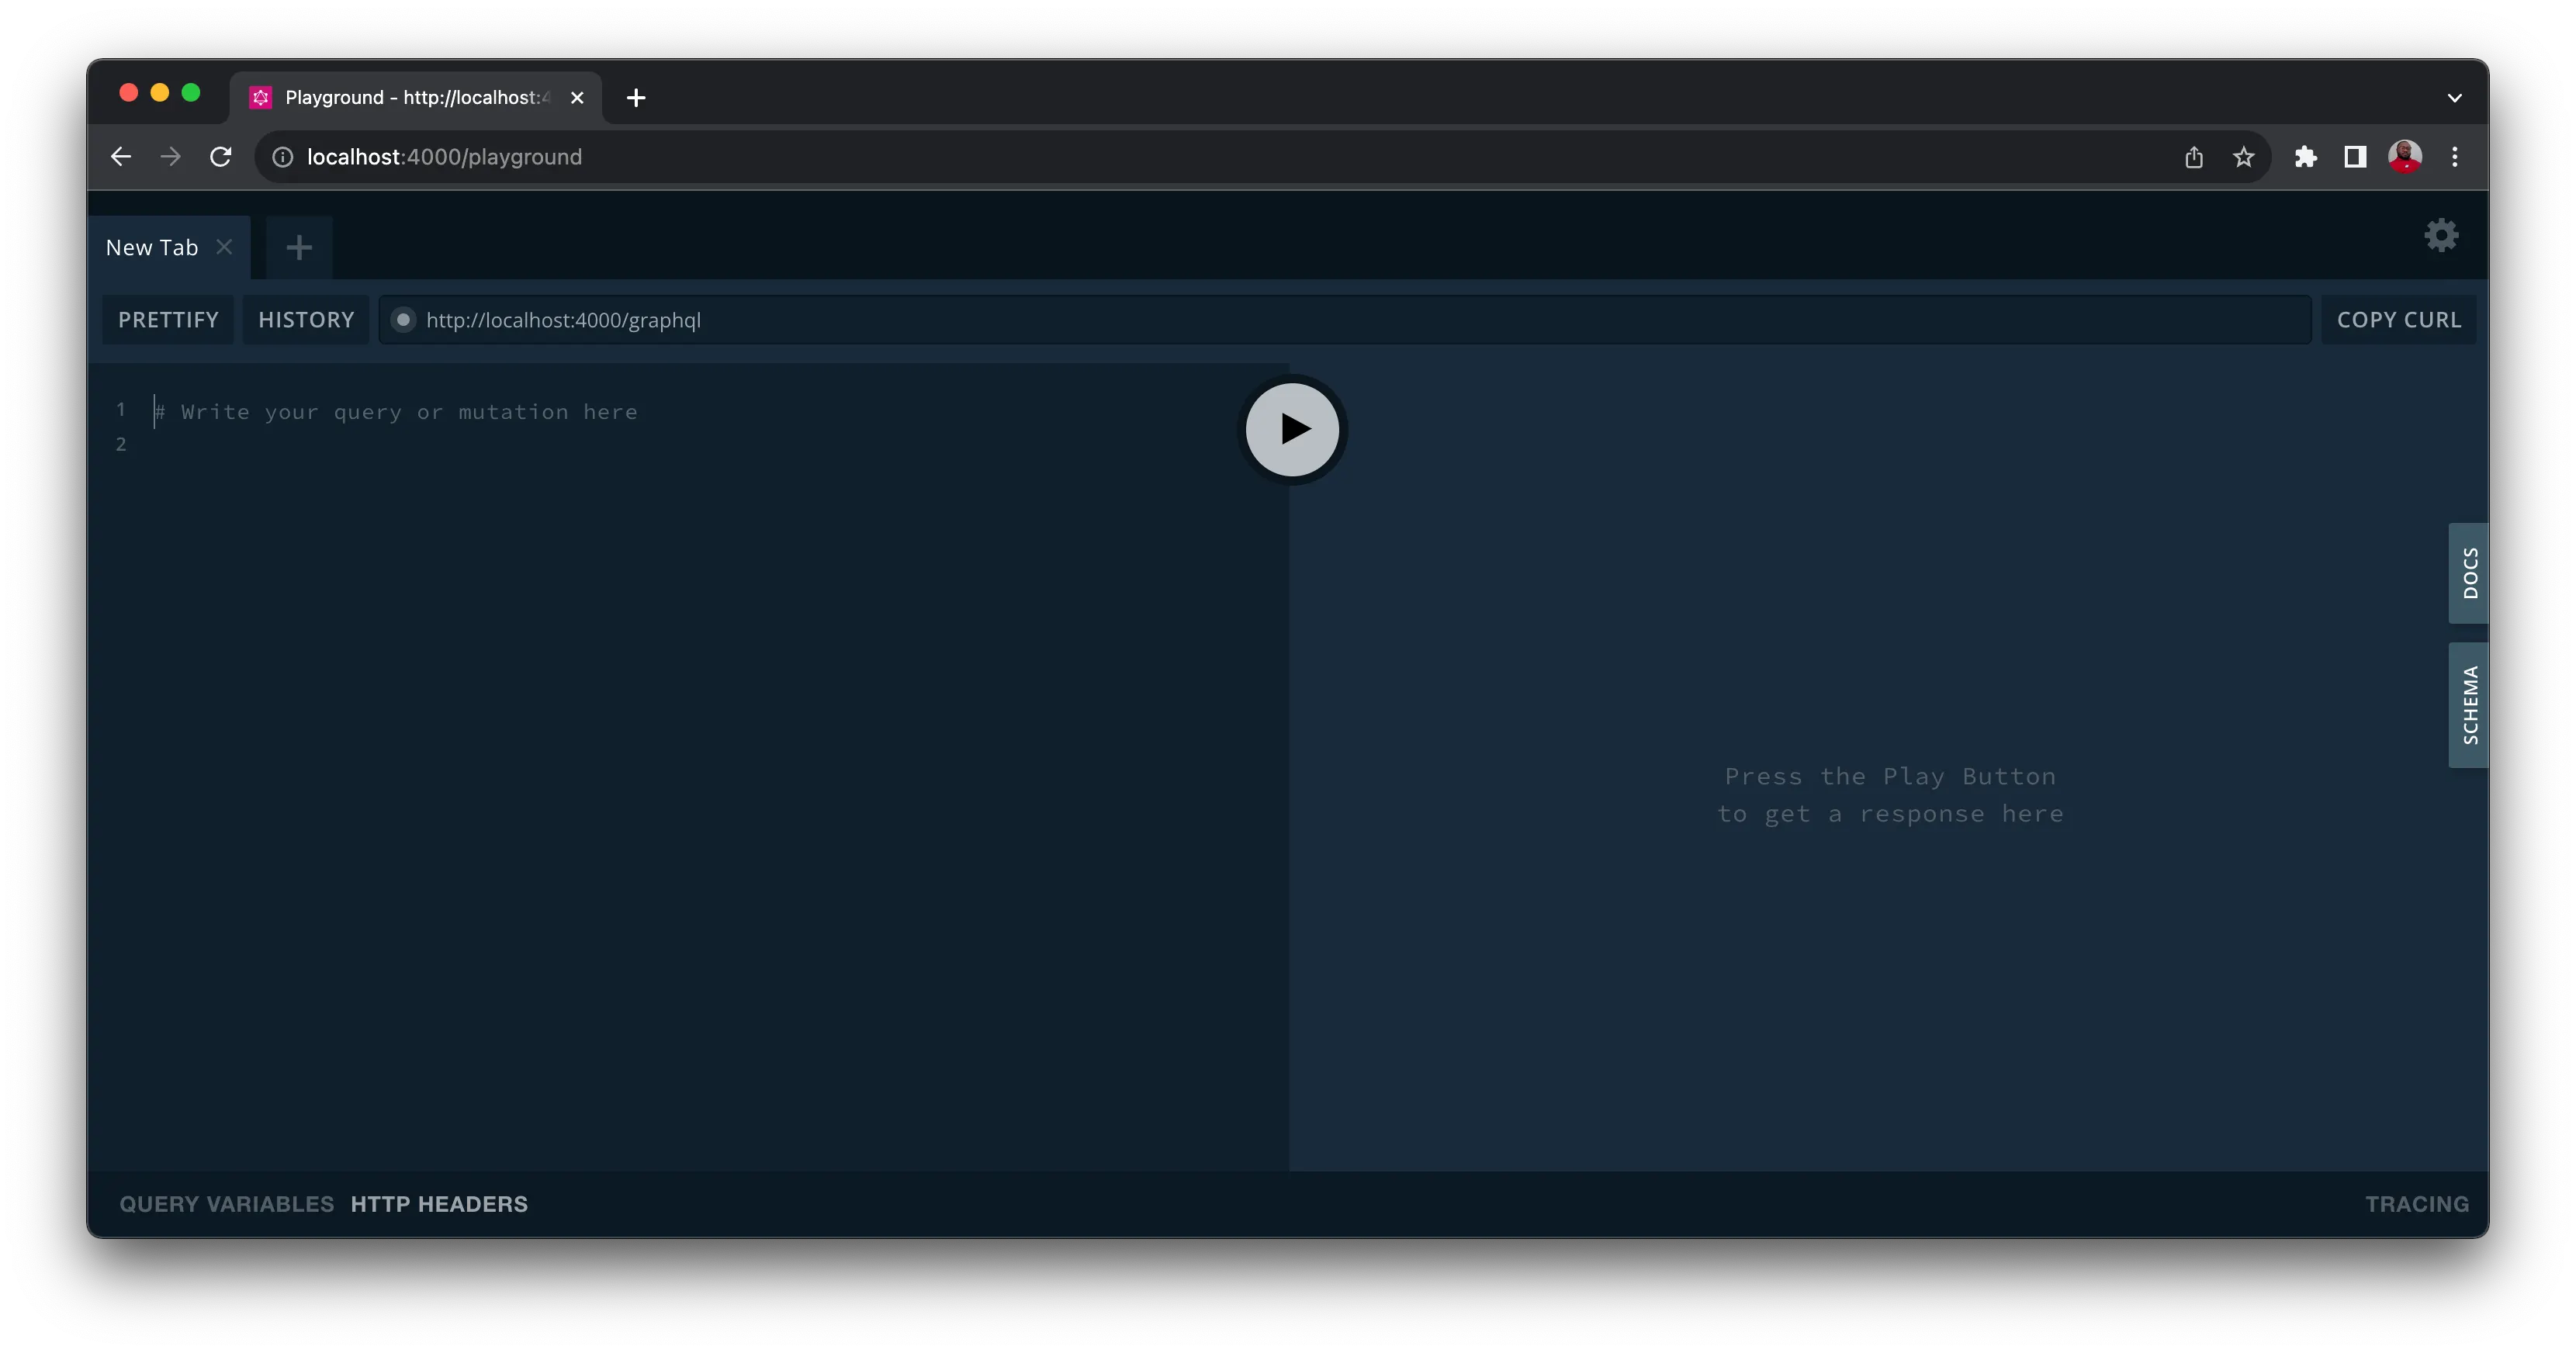Share this page icon
The image size is (2576, 1353).
pos(2193,157)
